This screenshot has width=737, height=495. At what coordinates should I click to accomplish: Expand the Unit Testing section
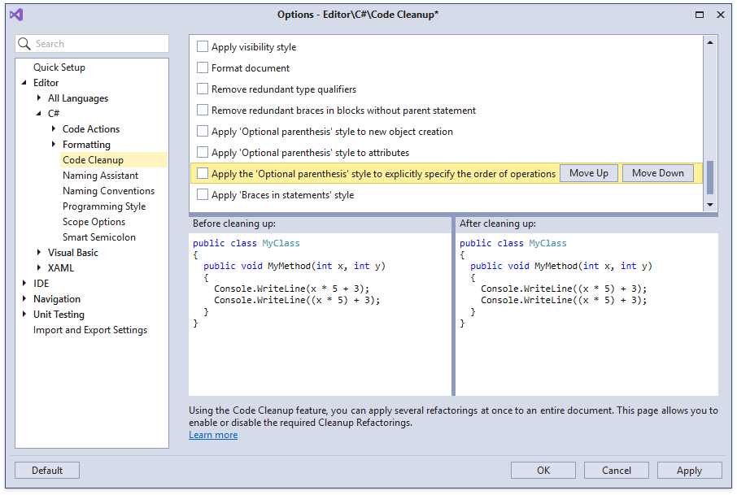click(x=24, y=315)
